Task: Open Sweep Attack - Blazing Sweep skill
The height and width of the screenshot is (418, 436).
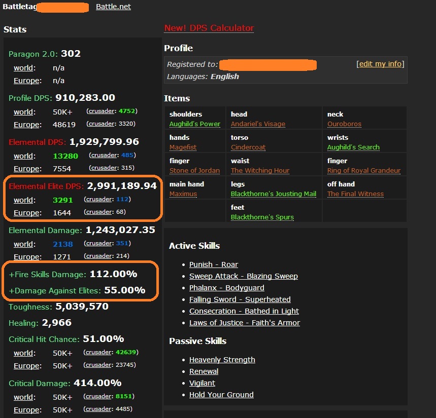Action: pyautogui.click(x=243, y=276)
